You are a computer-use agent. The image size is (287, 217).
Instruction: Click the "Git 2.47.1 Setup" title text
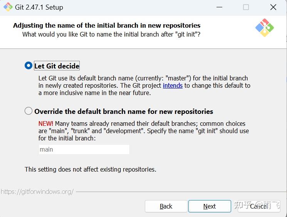pos(40,7)
